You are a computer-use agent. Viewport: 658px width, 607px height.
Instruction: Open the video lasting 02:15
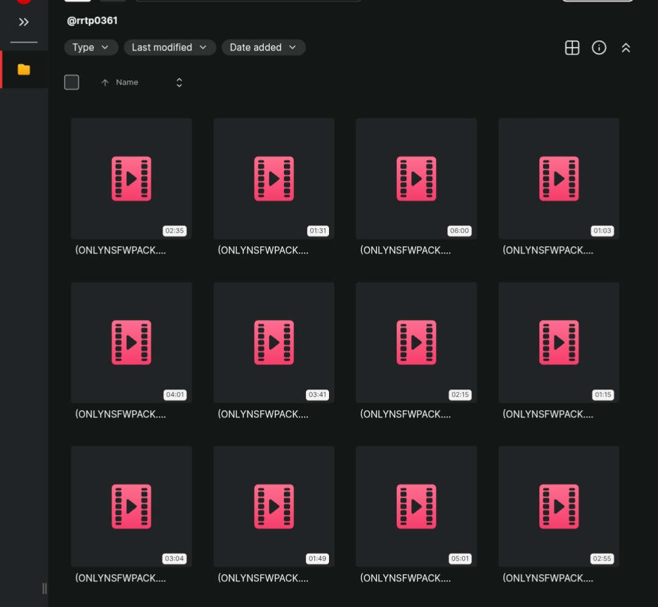[x=416, y=343]
